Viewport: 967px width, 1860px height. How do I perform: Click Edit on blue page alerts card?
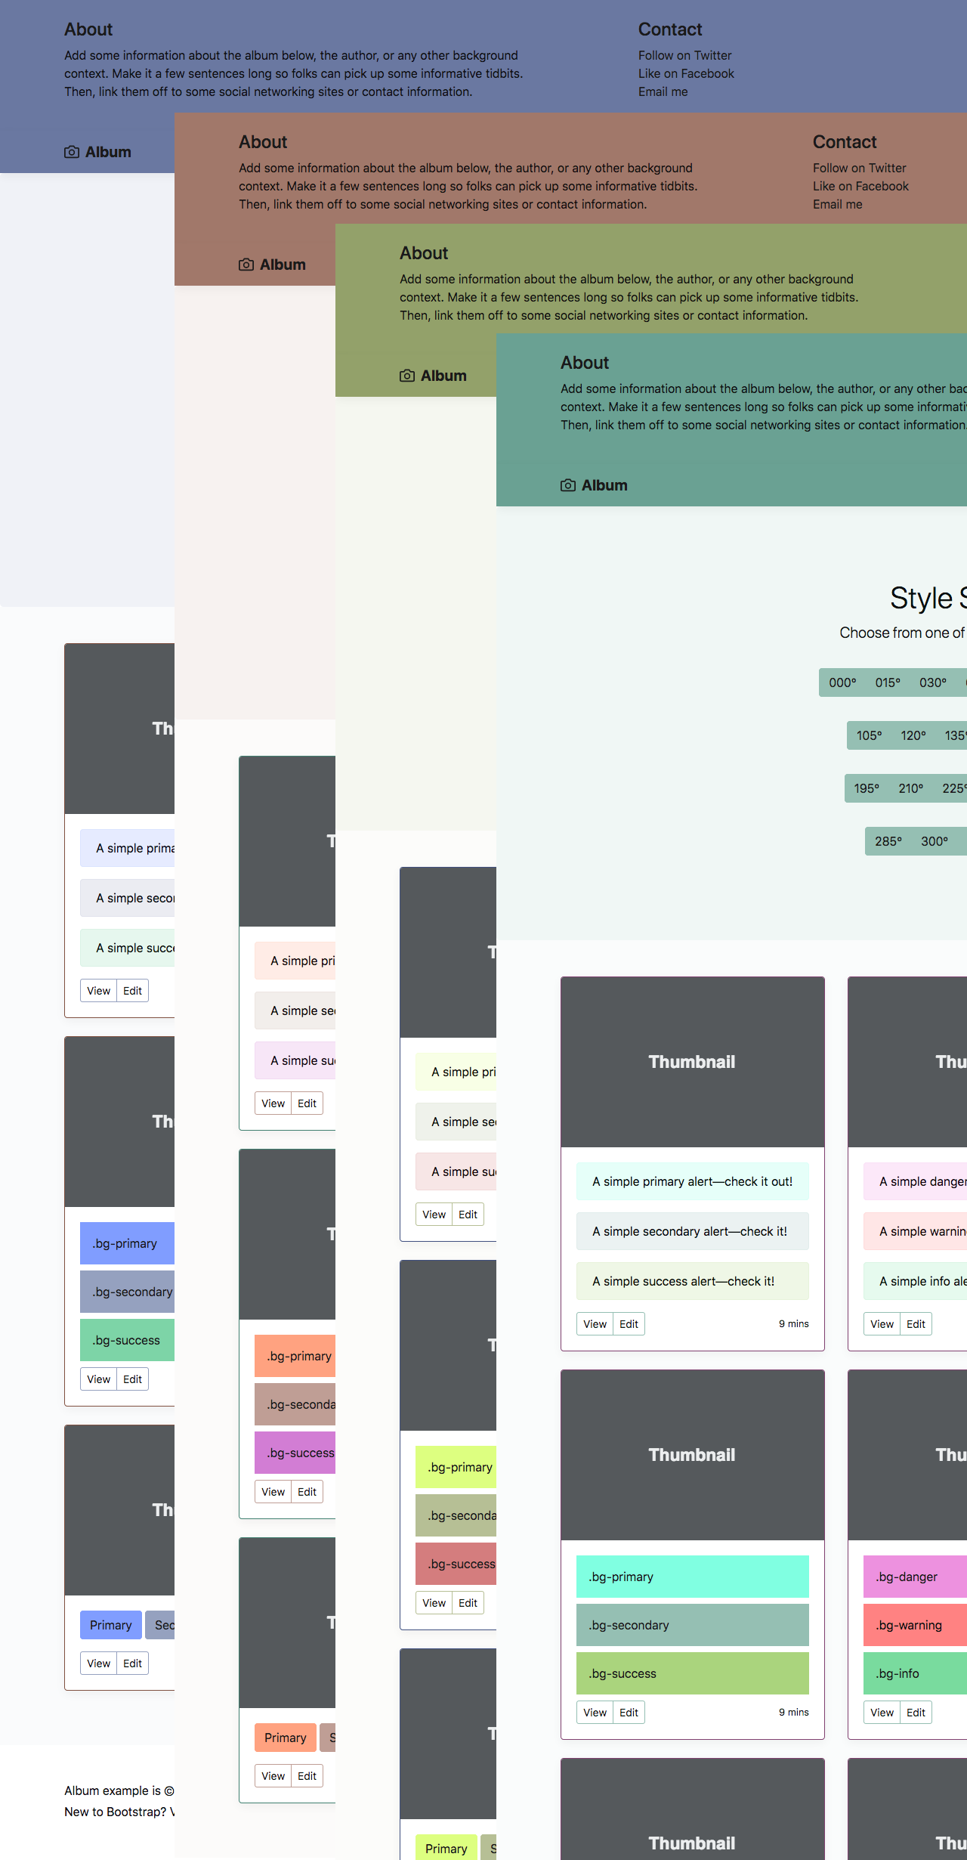[x=132, y=991]
